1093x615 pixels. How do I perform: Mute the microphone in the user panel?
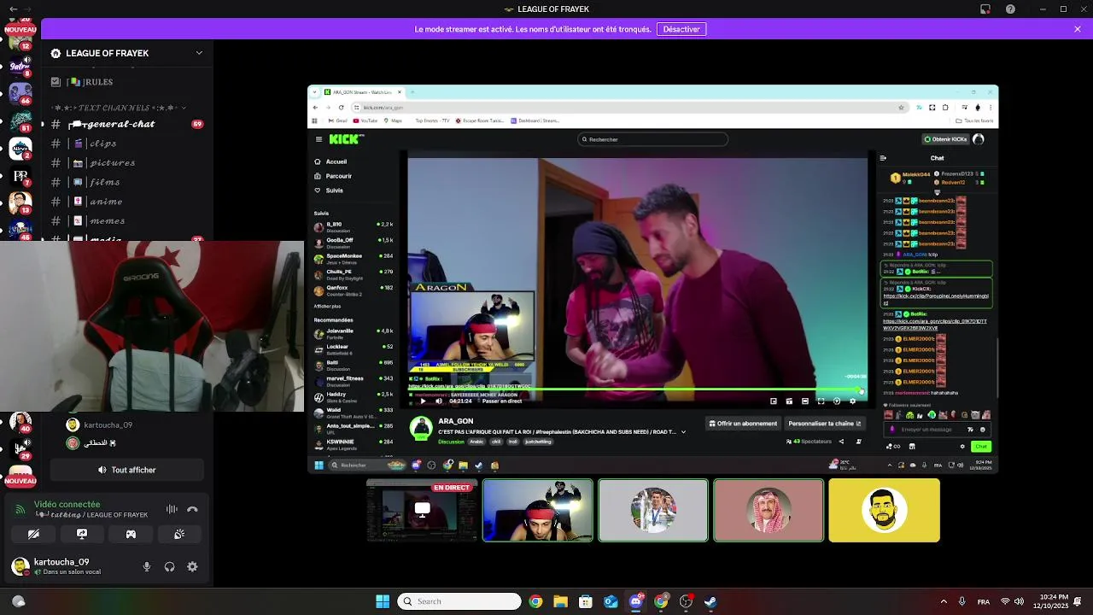click(x=147, y=566)
